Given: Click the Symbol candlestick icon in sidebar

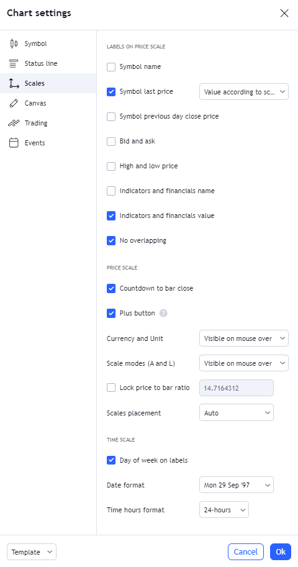Looking at the screenshot, I should (14, 43).
